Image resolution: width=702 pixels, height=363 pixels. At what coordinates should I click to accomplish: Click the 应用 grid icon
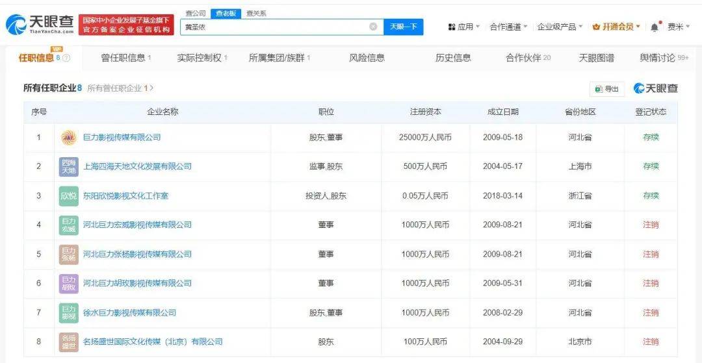tap(452, 27)
